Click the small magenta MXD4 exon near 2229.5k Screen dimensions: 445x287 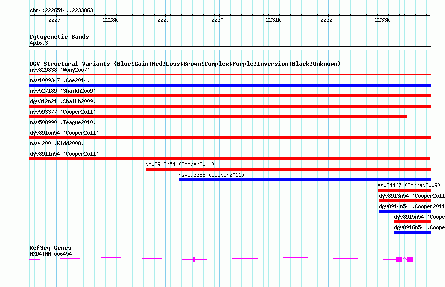point(194,259)
